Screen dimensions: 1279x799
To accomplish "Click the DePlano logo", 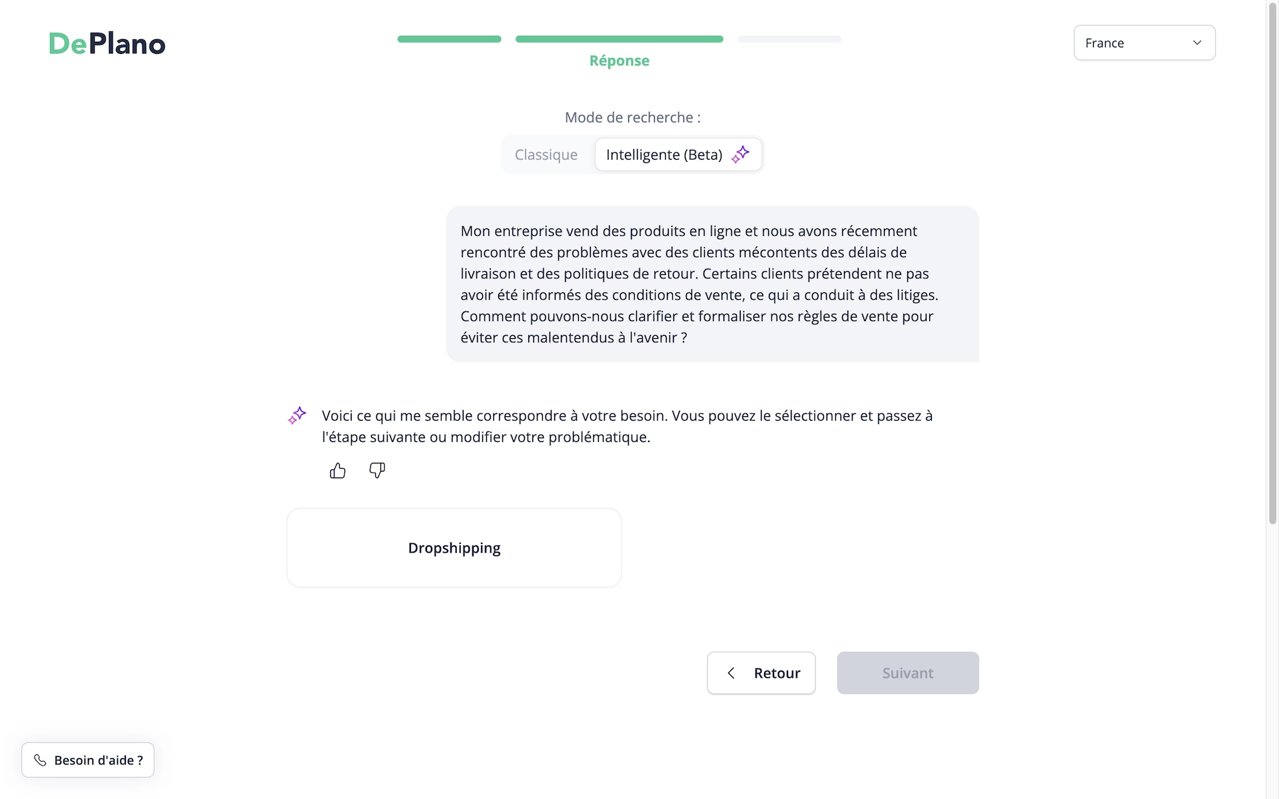I will click(x=107, y=44).
